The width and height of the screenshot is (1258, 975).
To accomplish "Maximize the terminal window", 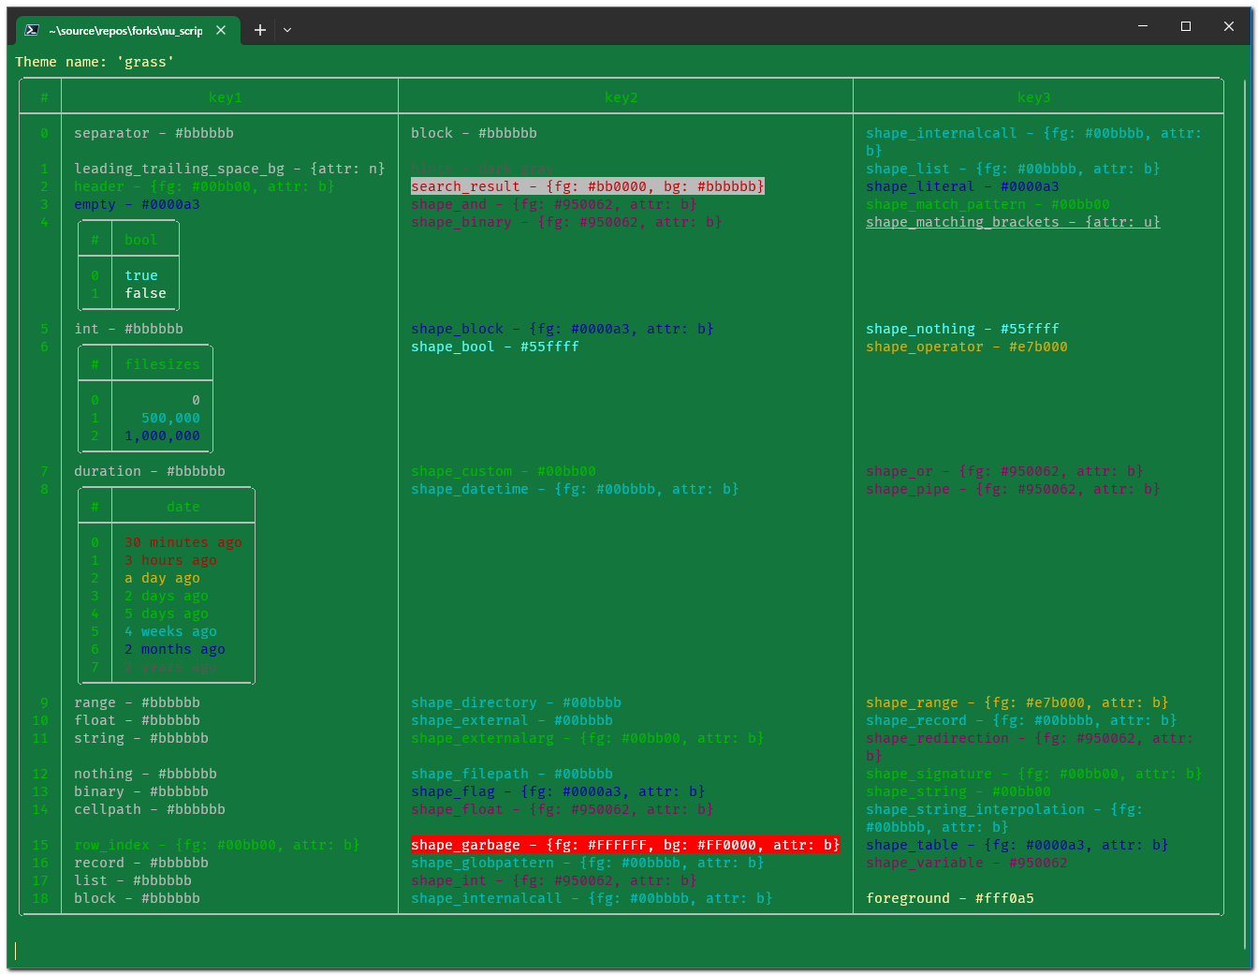I will coord(1186,26).
